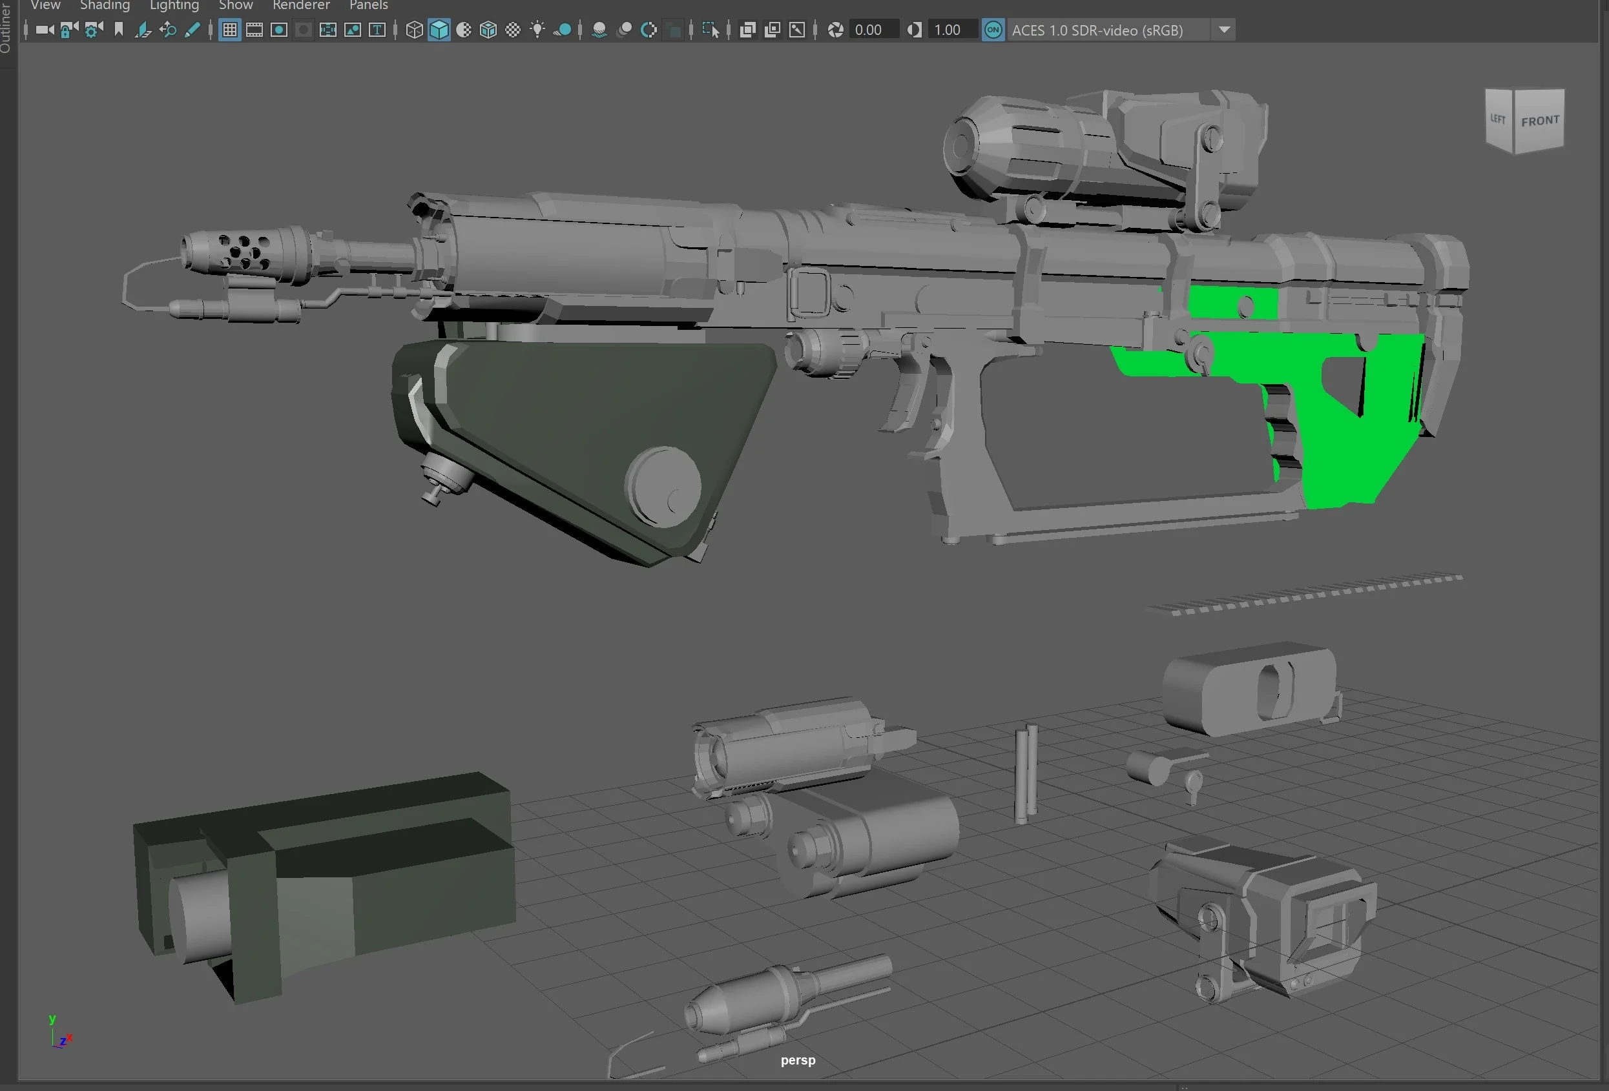This screenshot has height=1091, width=1609.
Task: Toggle the Safe Title icon
Action: [x=377, y=30]
